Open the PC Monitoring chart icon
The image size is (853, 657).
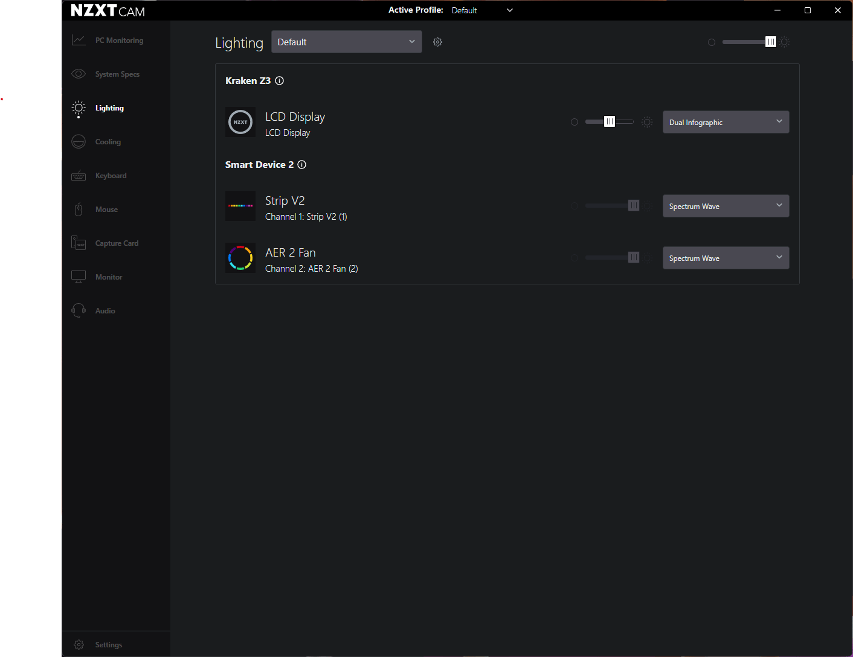79,40
